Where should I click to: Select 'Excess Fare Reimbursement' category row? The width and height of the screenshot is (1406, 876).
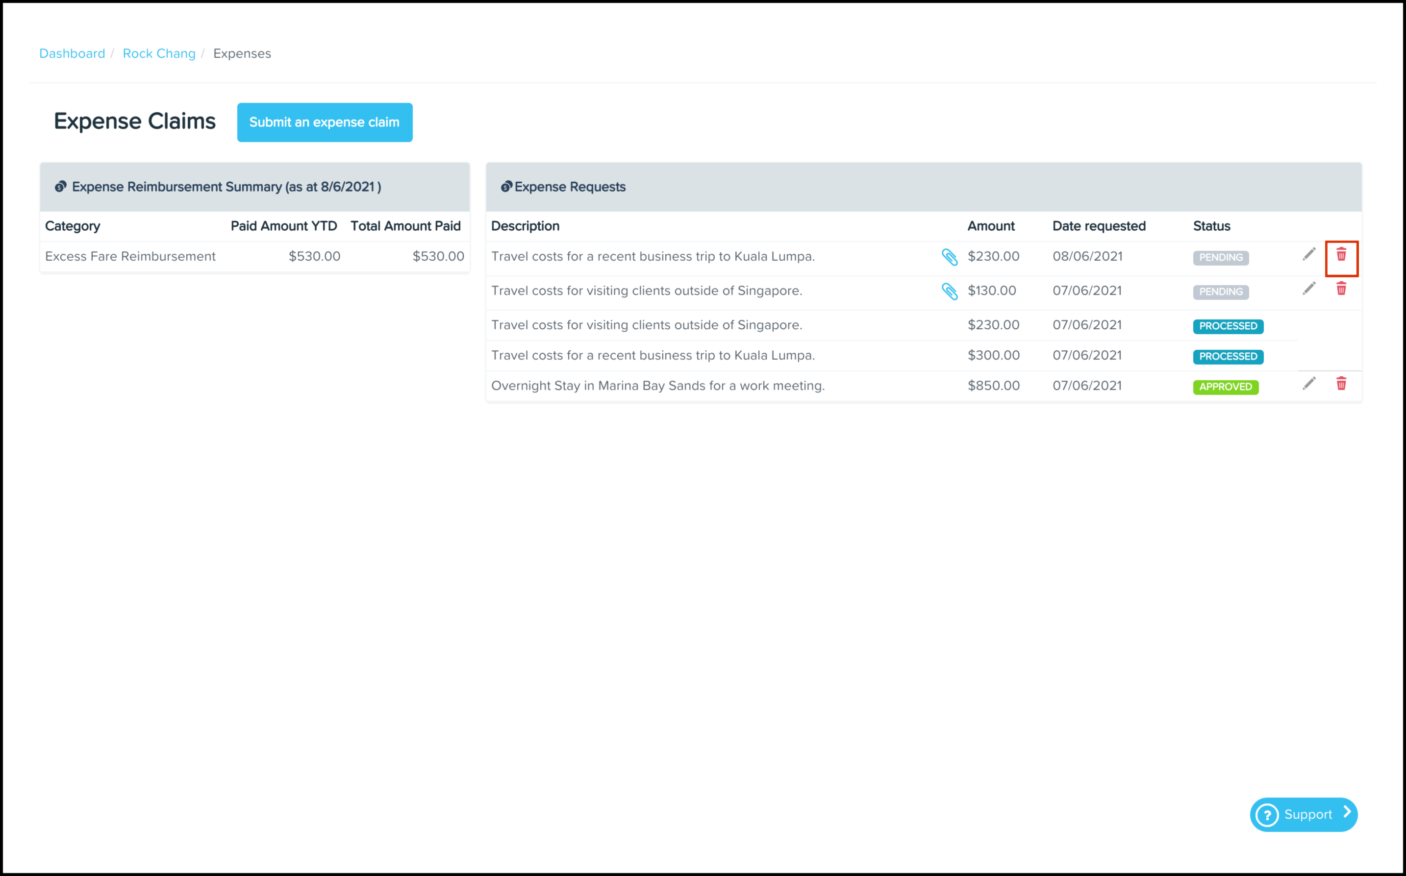254,256
